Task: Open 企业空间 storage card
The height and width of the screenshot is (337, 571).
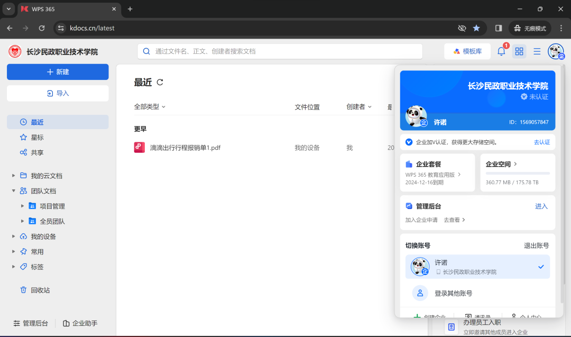Action: (518, 172)
